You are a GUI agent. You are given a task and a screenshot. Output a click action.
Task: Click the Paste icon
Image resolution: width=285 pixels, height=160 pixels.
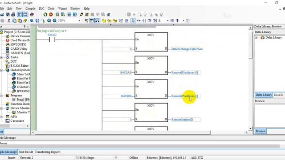20,21
